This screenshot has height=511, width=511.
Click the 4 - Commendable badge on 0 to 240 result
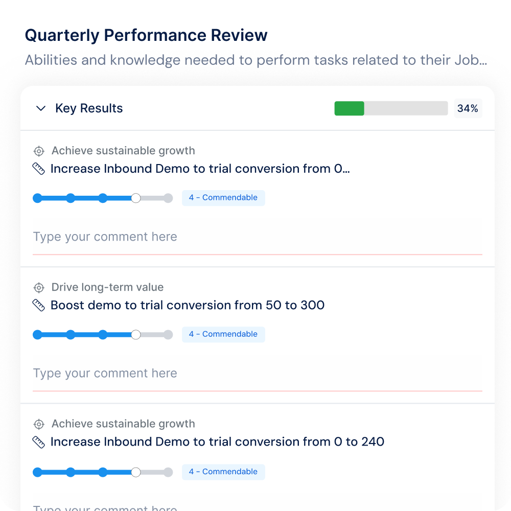pyautogui.click(x=223, y=472)
